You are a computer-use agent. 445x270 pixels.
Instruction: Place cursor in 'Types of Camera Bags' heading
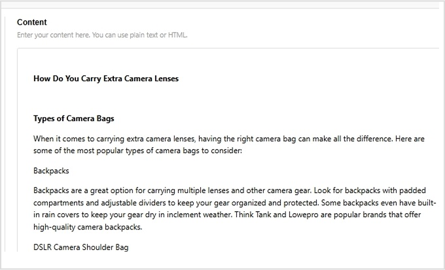(x=74, y=118)
